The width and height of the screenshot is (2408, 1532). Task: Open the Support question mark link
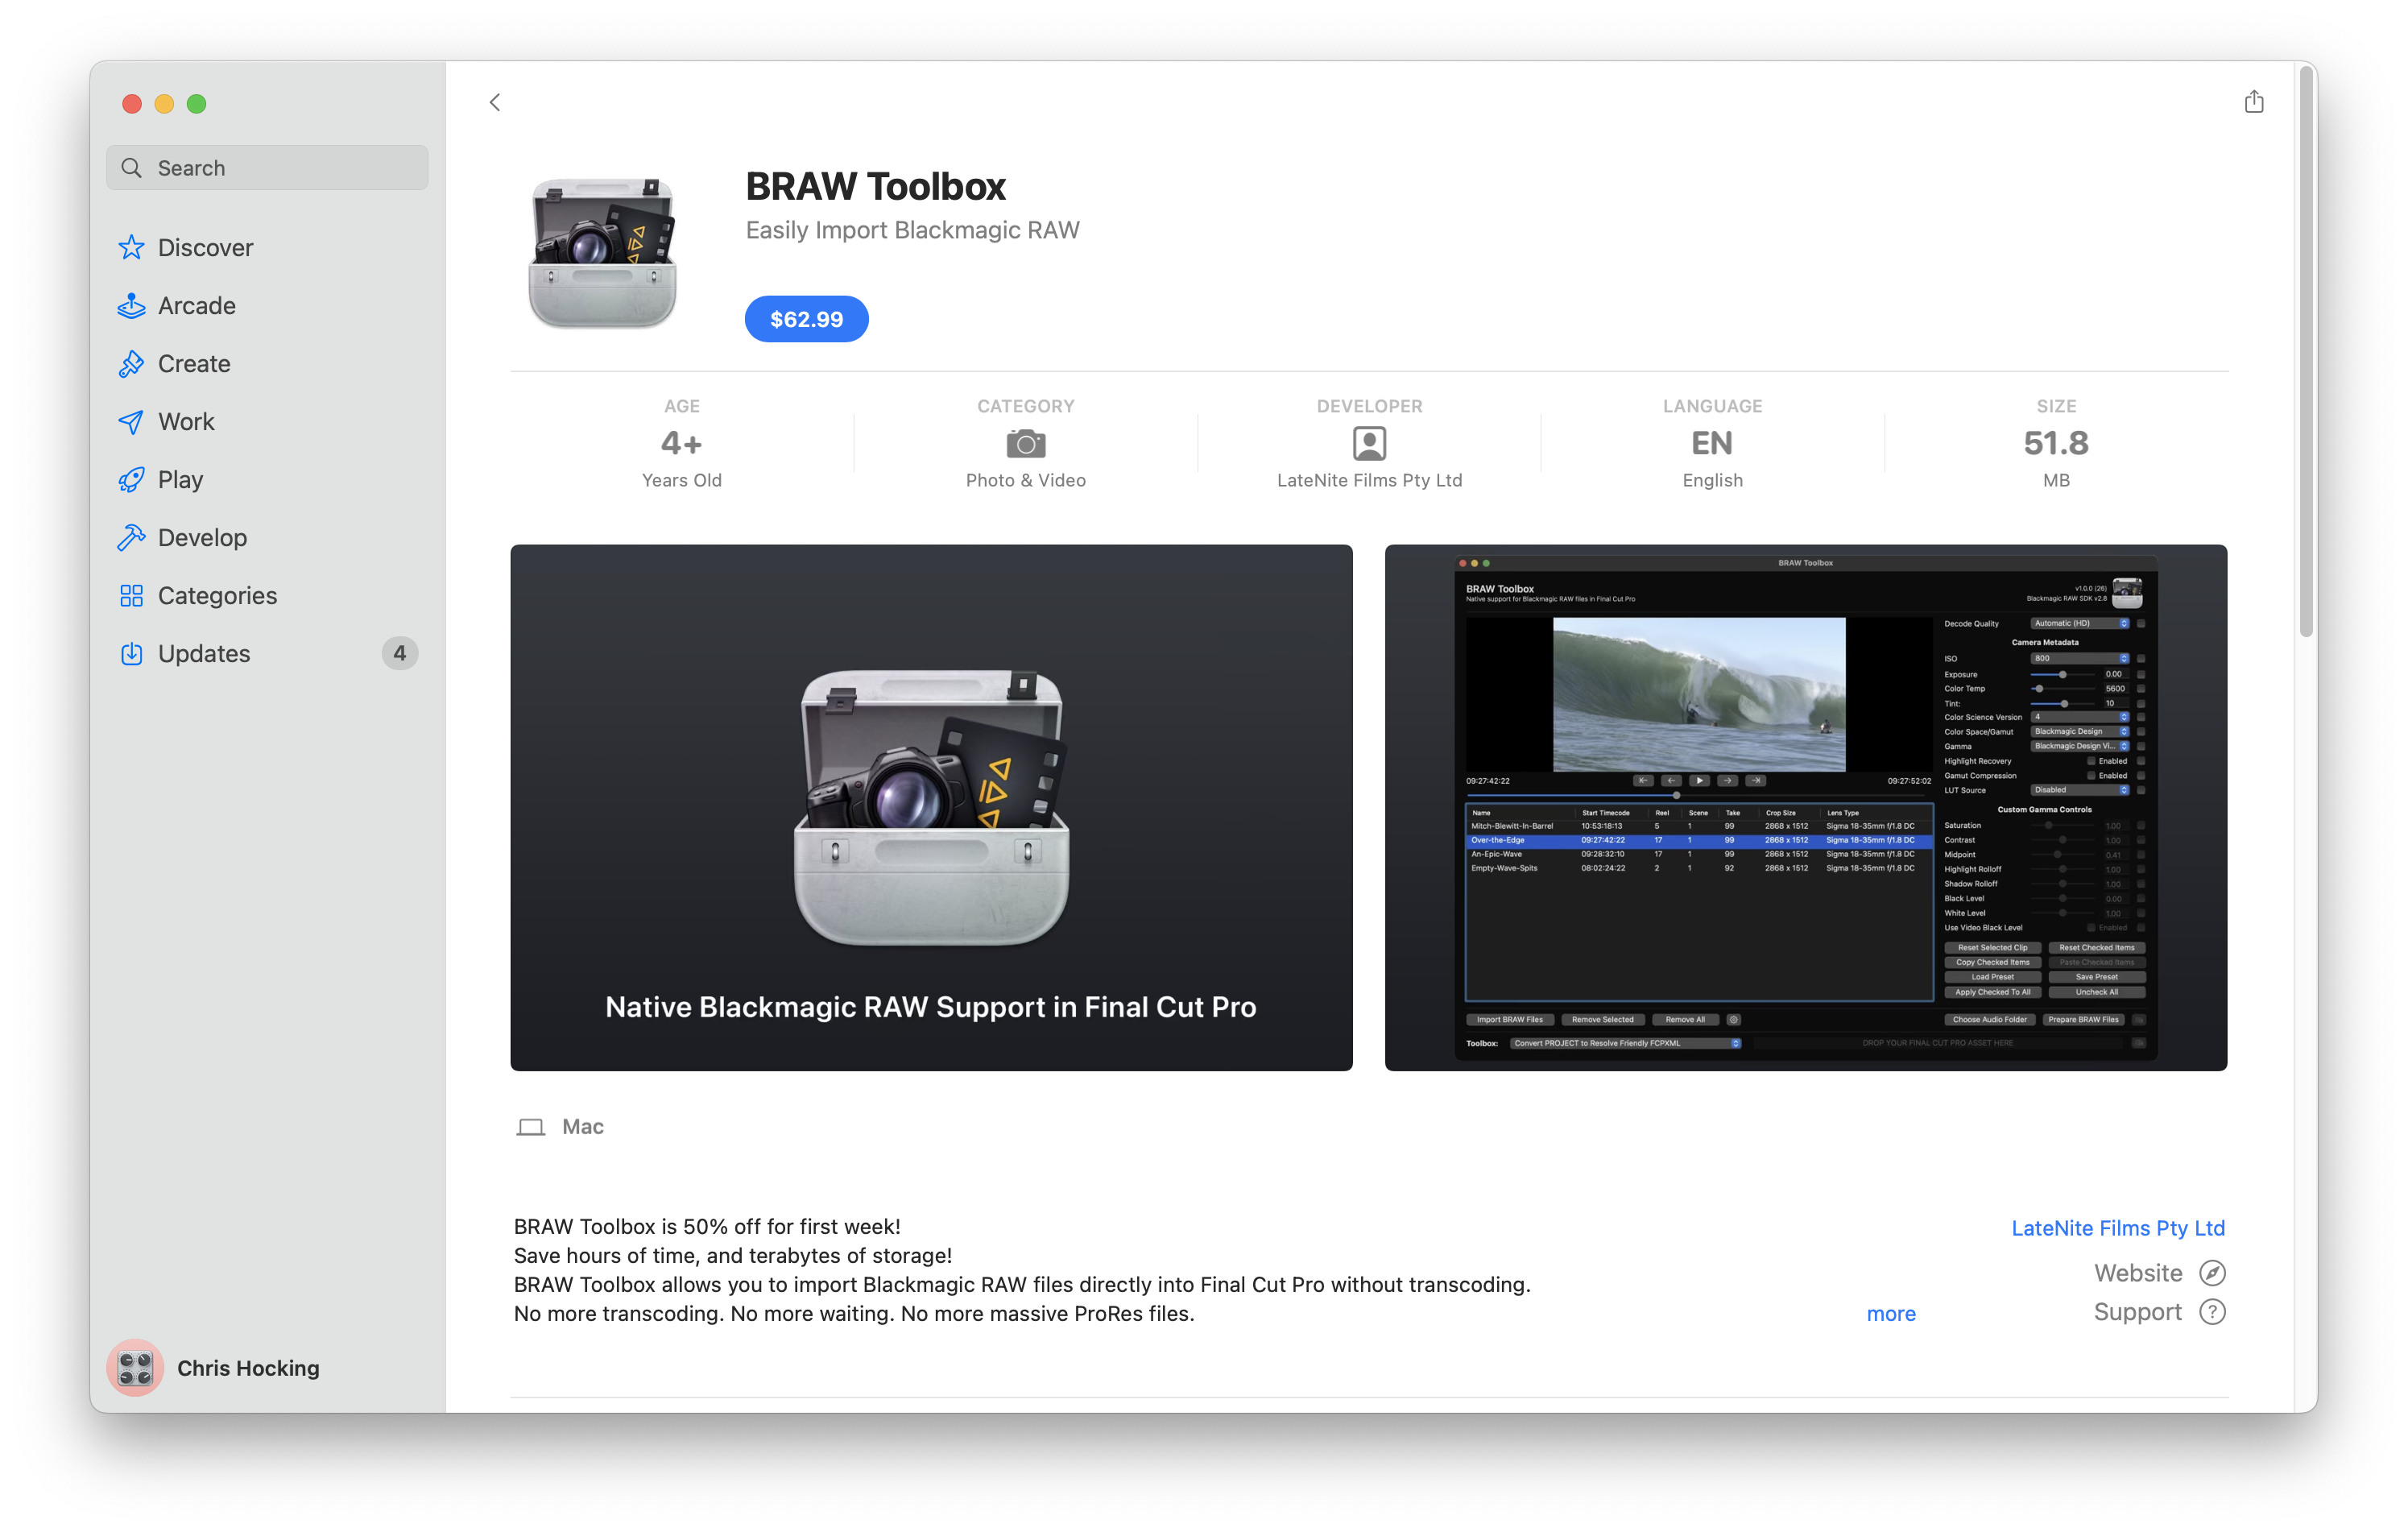(x=2212, y=1312)
